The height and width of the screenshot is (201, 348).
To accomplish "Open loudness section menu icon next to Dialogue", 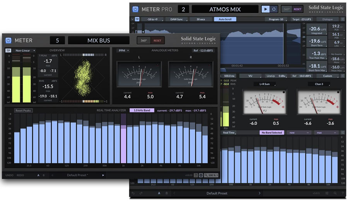I will click(x=343, y=19).
